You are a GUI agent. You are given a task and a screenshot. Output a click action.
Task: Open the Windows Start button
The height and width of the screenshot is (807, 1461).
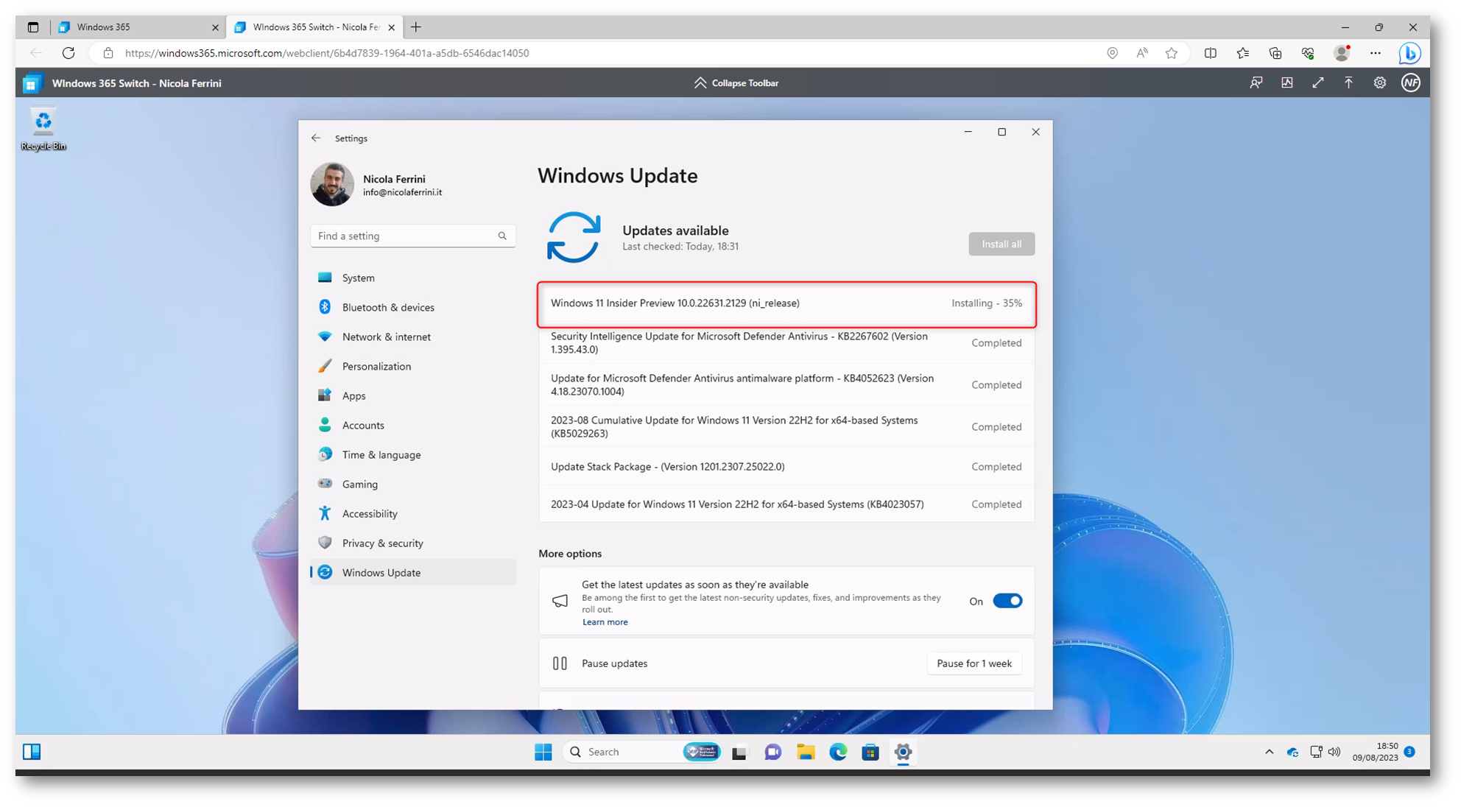click(x=543, y=752)
